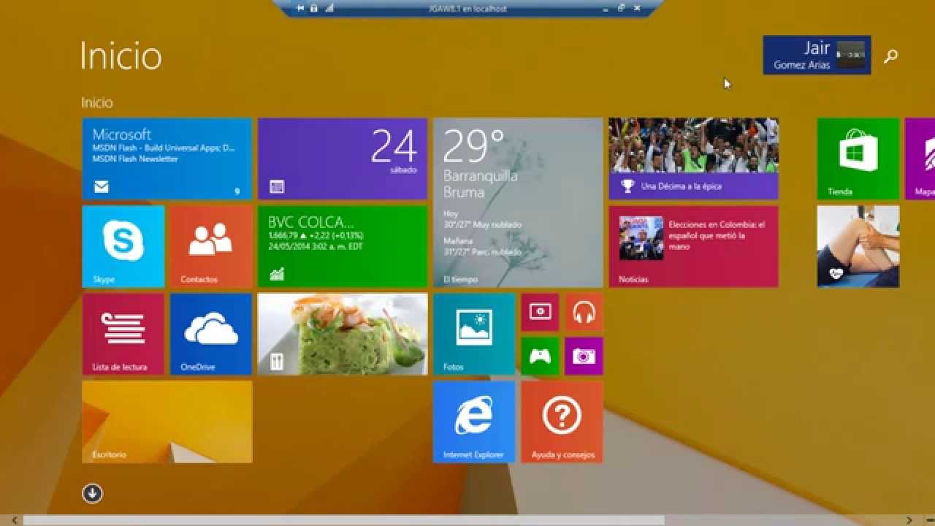Open Ayuda y consejos tile
Screen dimensions: 935x526
pos(562,422)
